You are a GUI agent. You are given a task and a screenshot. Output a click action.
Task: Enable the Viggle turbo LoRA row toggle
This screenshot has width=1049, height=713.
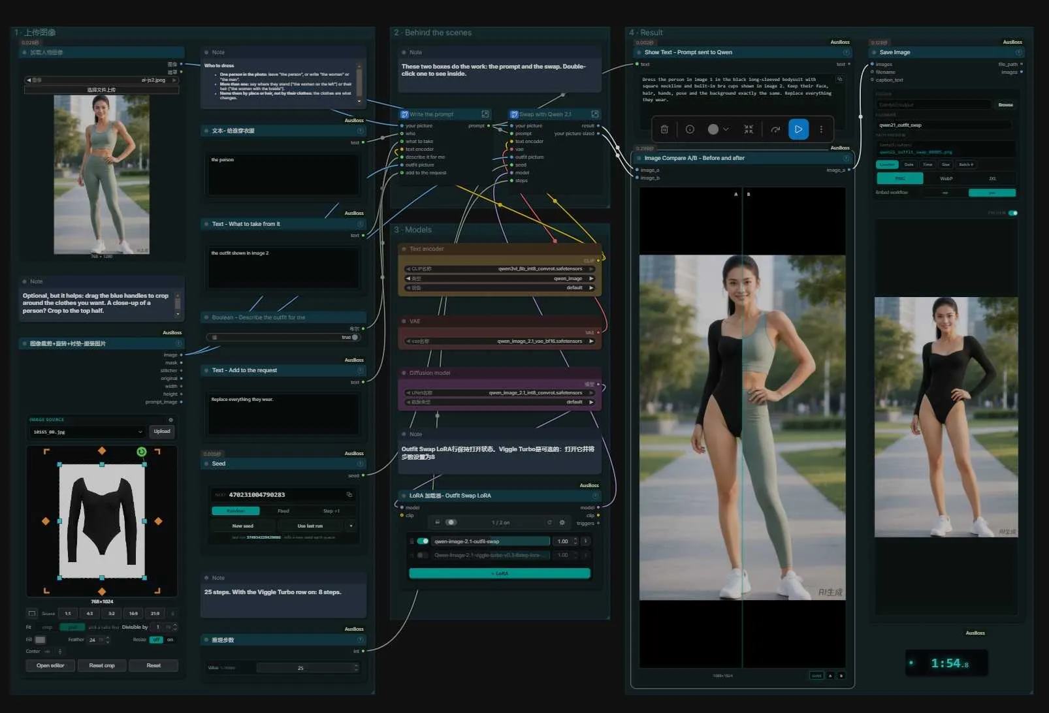click(x=423, y=555)
